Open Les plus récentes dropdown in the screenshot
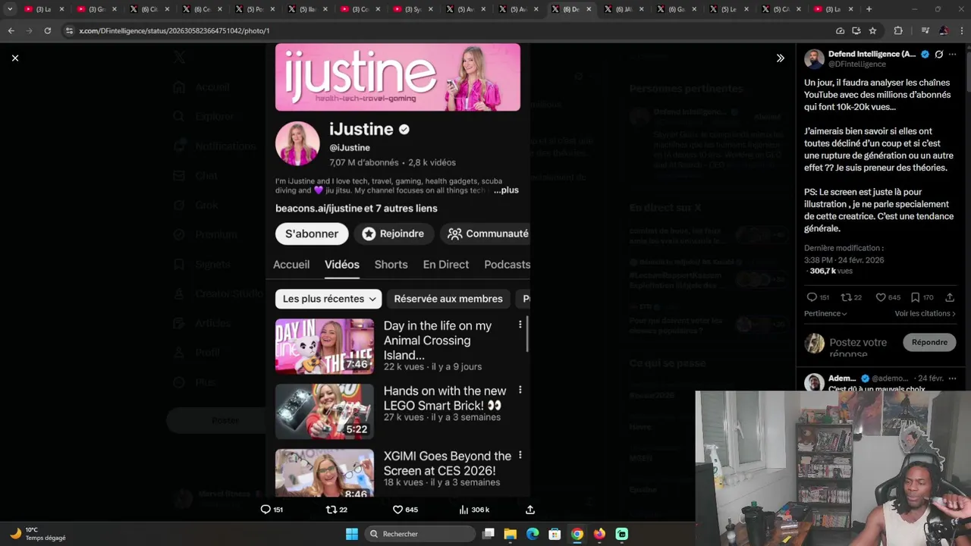Image resolution: width=971 pixels, height=546 pixels. coord(328,299)
